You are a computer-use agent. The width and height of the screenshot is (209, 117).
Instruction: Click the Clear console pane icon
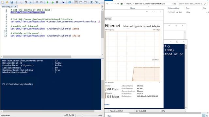[x=30, y=2]
